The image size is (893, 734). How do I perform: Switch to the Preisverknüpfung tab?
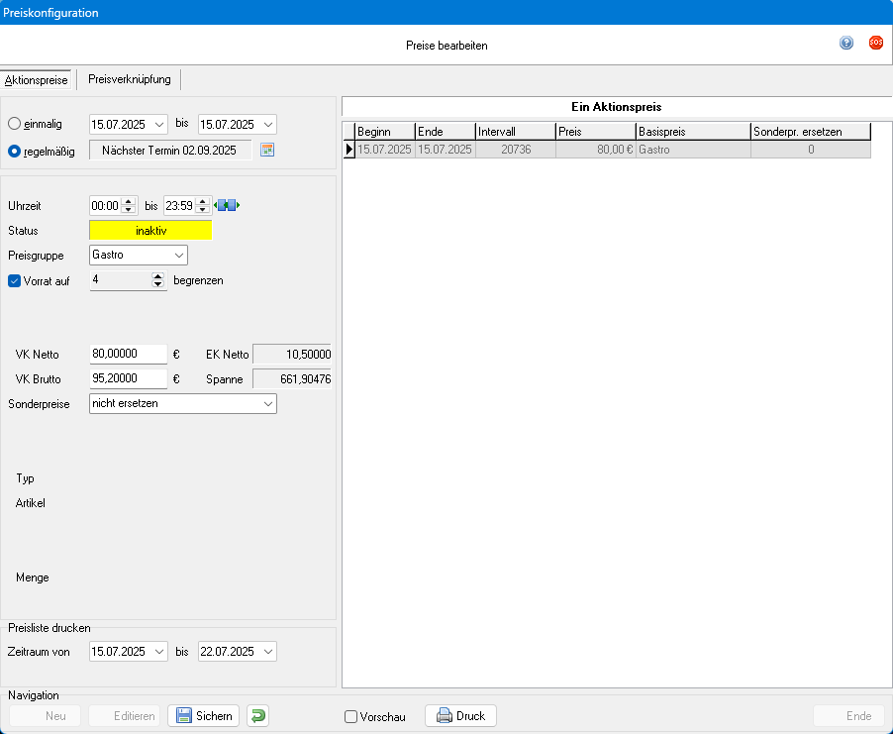tap(129, 79)
